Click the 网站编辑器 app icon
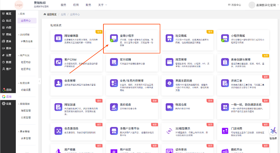 pyautogui.click(x=58, y=38)
